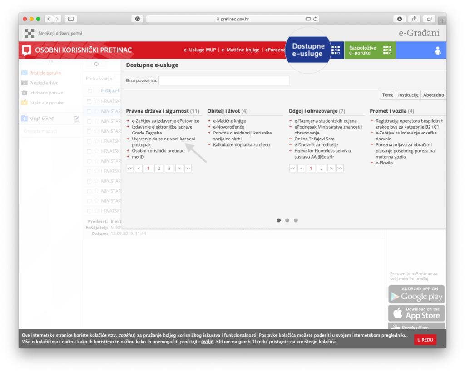Open the MOJE MAPE edit icon
This screenshot has width=465, height=373.
pyautogui.click(x=76, y=118)
